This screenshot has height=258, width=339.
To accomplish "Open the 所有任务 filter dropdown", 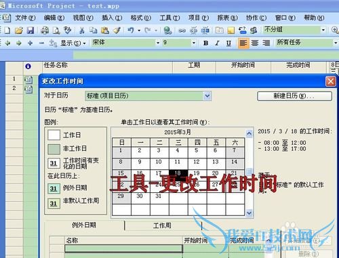I will click(336, 43).
